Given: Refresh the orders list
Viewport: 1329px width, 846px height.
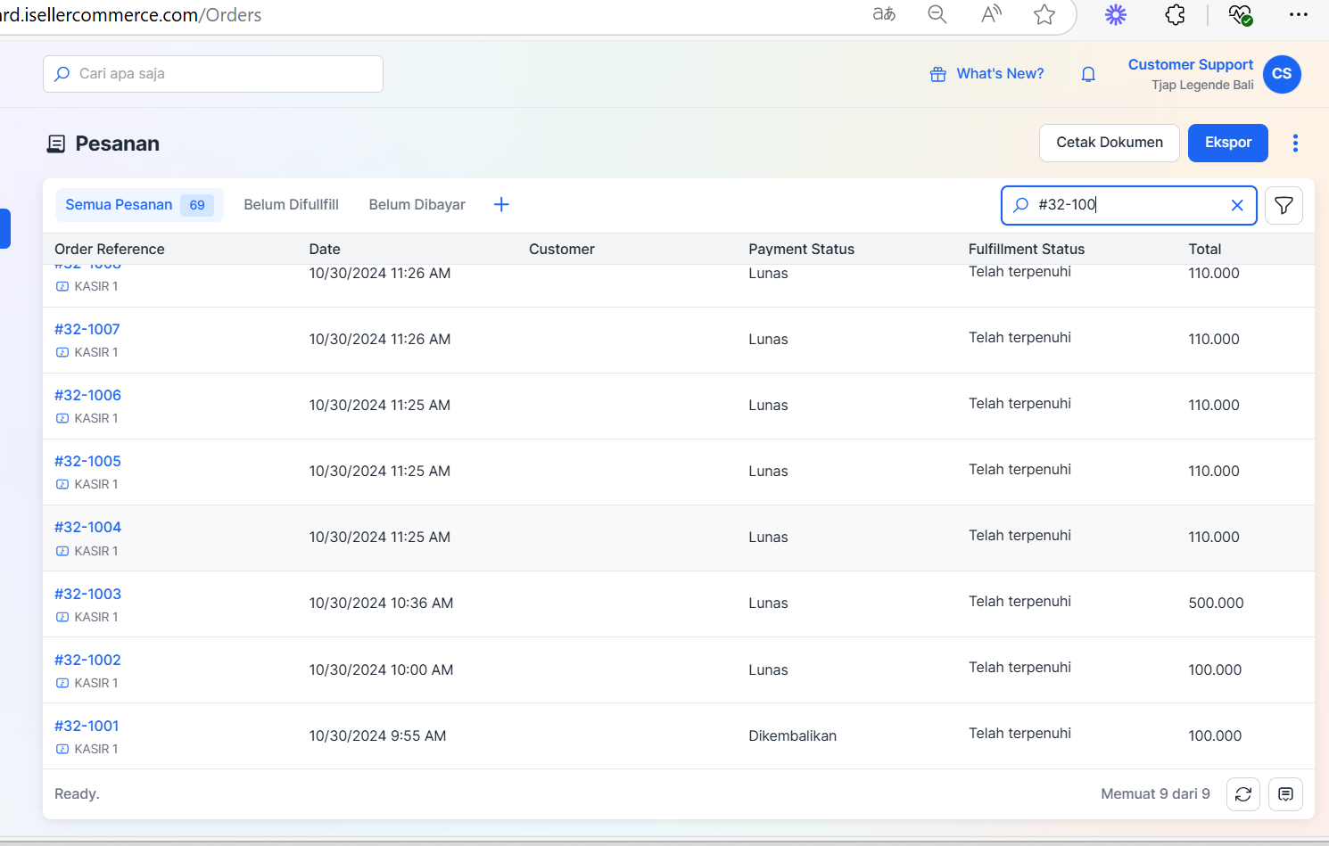Looking at the screenshot, I should (x=1243, y=794).
